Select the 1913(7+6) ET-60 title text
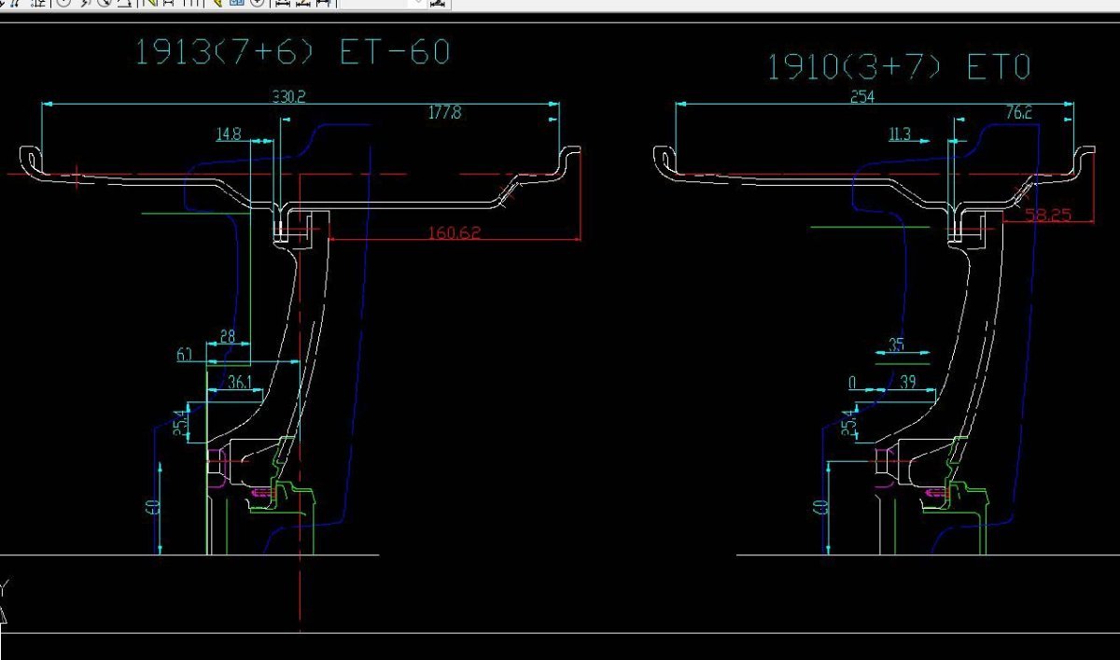Image resolution: width=1120 pixels, height=660 pixels. 292,52
